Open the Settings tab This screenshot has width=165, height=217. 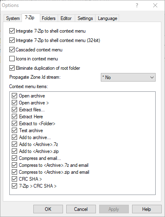click(x=85, y=18)
